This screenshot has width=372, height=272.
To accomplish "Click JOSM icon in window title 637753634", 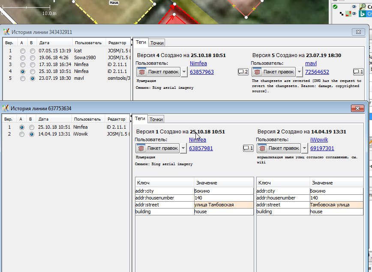I will pyautogui.click(x=6, y=108).
